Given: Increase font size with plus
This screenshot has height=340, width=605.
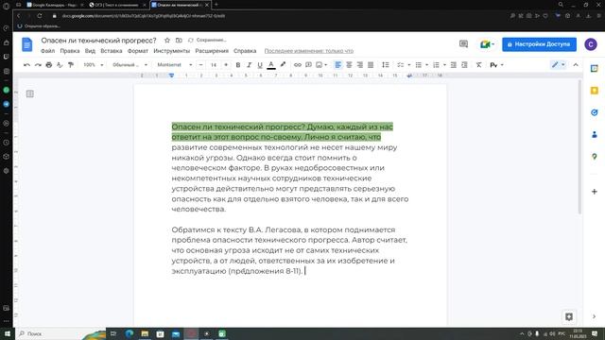Looking at the screenshot, I should [x=226, y=65].
